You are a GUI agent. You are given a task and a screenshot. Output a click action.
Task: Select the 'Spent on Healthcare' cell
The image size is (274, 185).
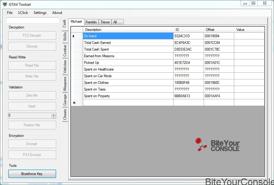128,69
